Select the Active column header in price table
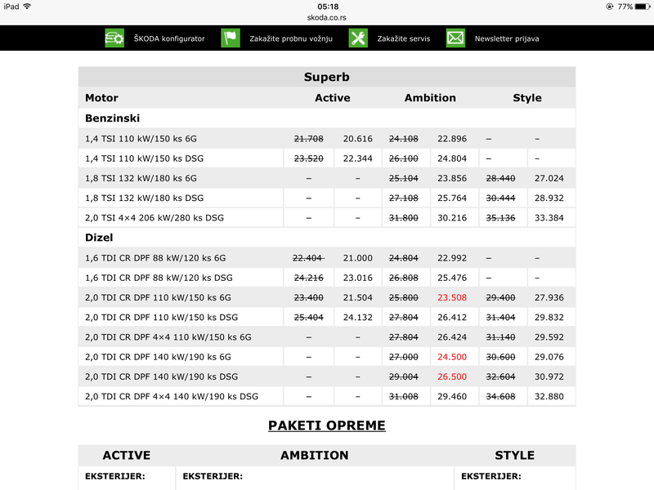The image size is (654, 490). (333, 98)
